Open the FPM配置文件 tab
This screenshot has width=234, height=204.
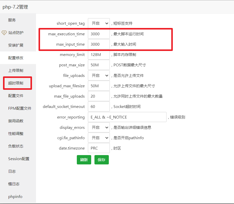(20, 108)
